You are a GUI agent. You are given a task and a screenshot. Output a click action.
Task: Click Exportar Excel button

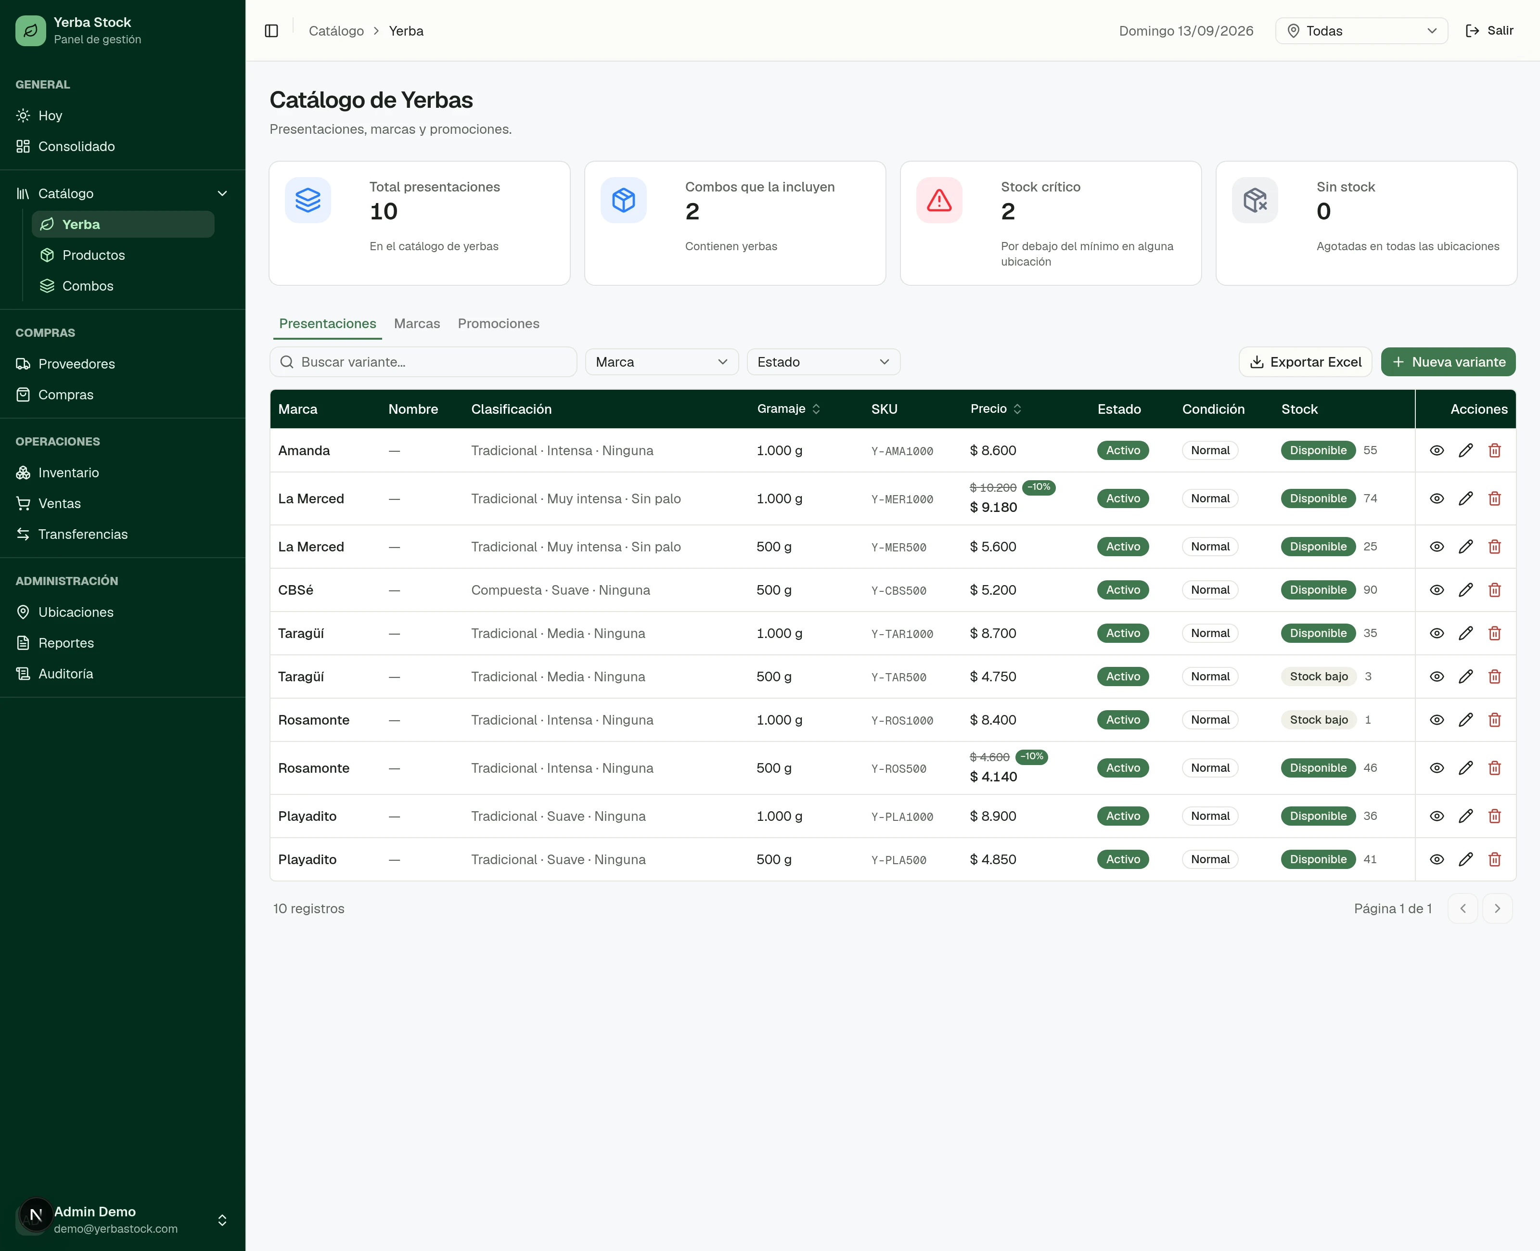(x=1305, y=362)
